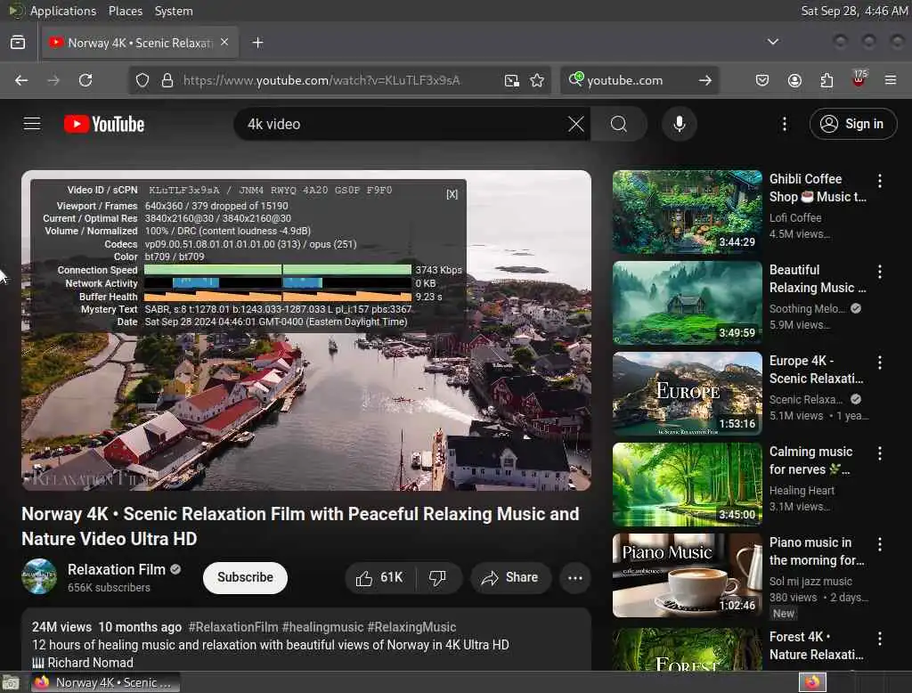The height and width of the screenshot is (693, 912).
Task: Open the Europe 4K video thumbnail
Action: (687, 394)
